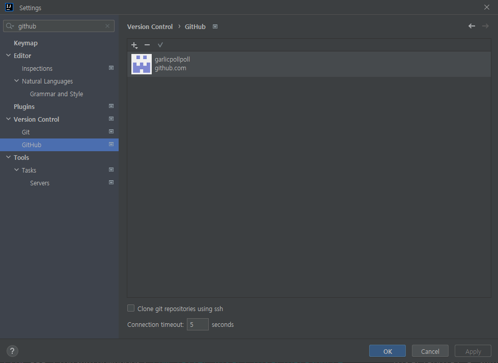This screenshot has width=498, height=363.
Task: Go back with the left arrow
Action: (x=472, y=26)
